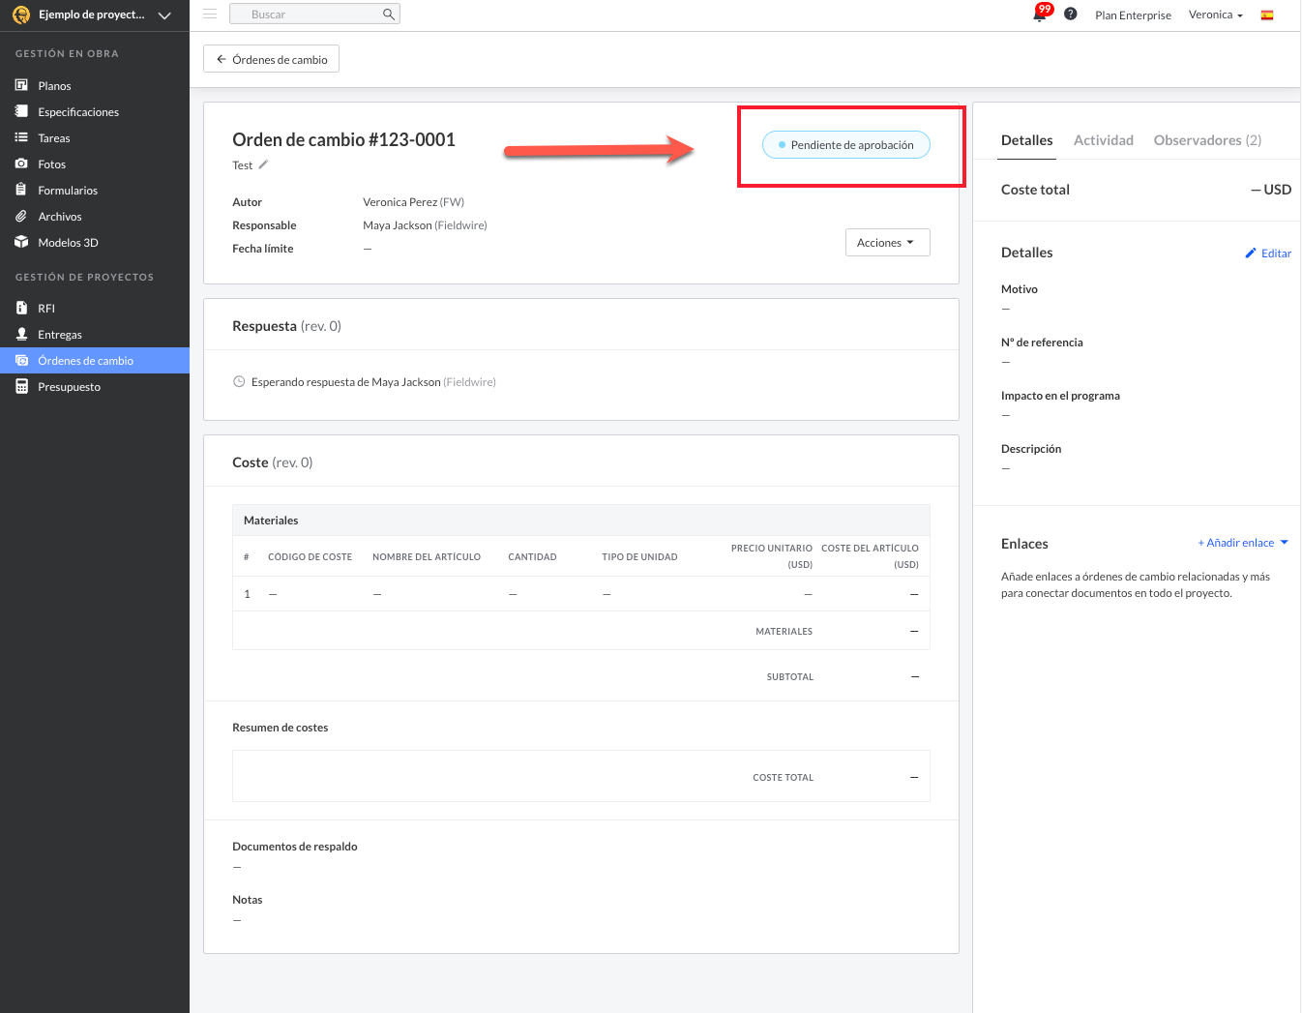Click the NOMBRE DEL ARTÍCULO column header
Image resolution: width=1302 pixels, height=1013 pixels.
point(427,557)
